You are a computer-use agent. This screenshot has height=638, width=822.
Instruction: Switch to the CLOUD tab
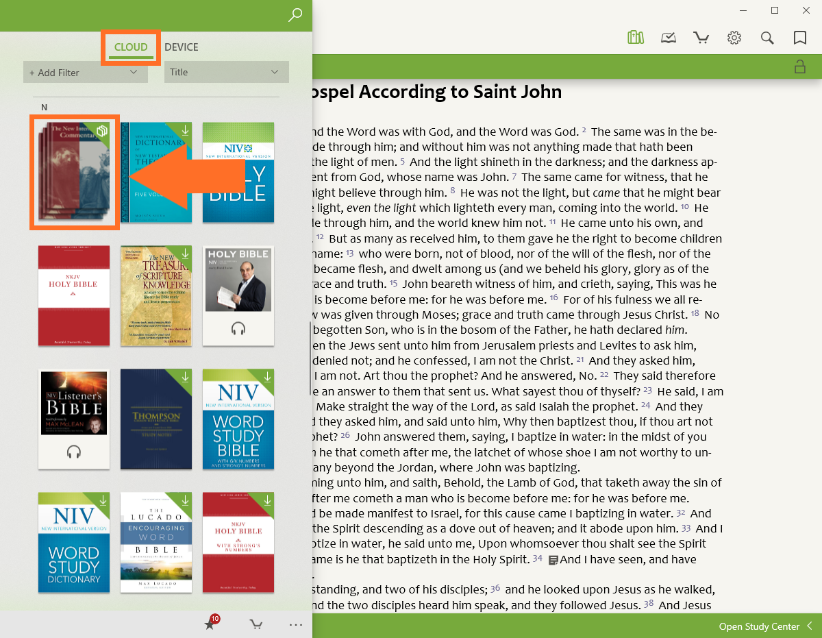tap(131, 47)
